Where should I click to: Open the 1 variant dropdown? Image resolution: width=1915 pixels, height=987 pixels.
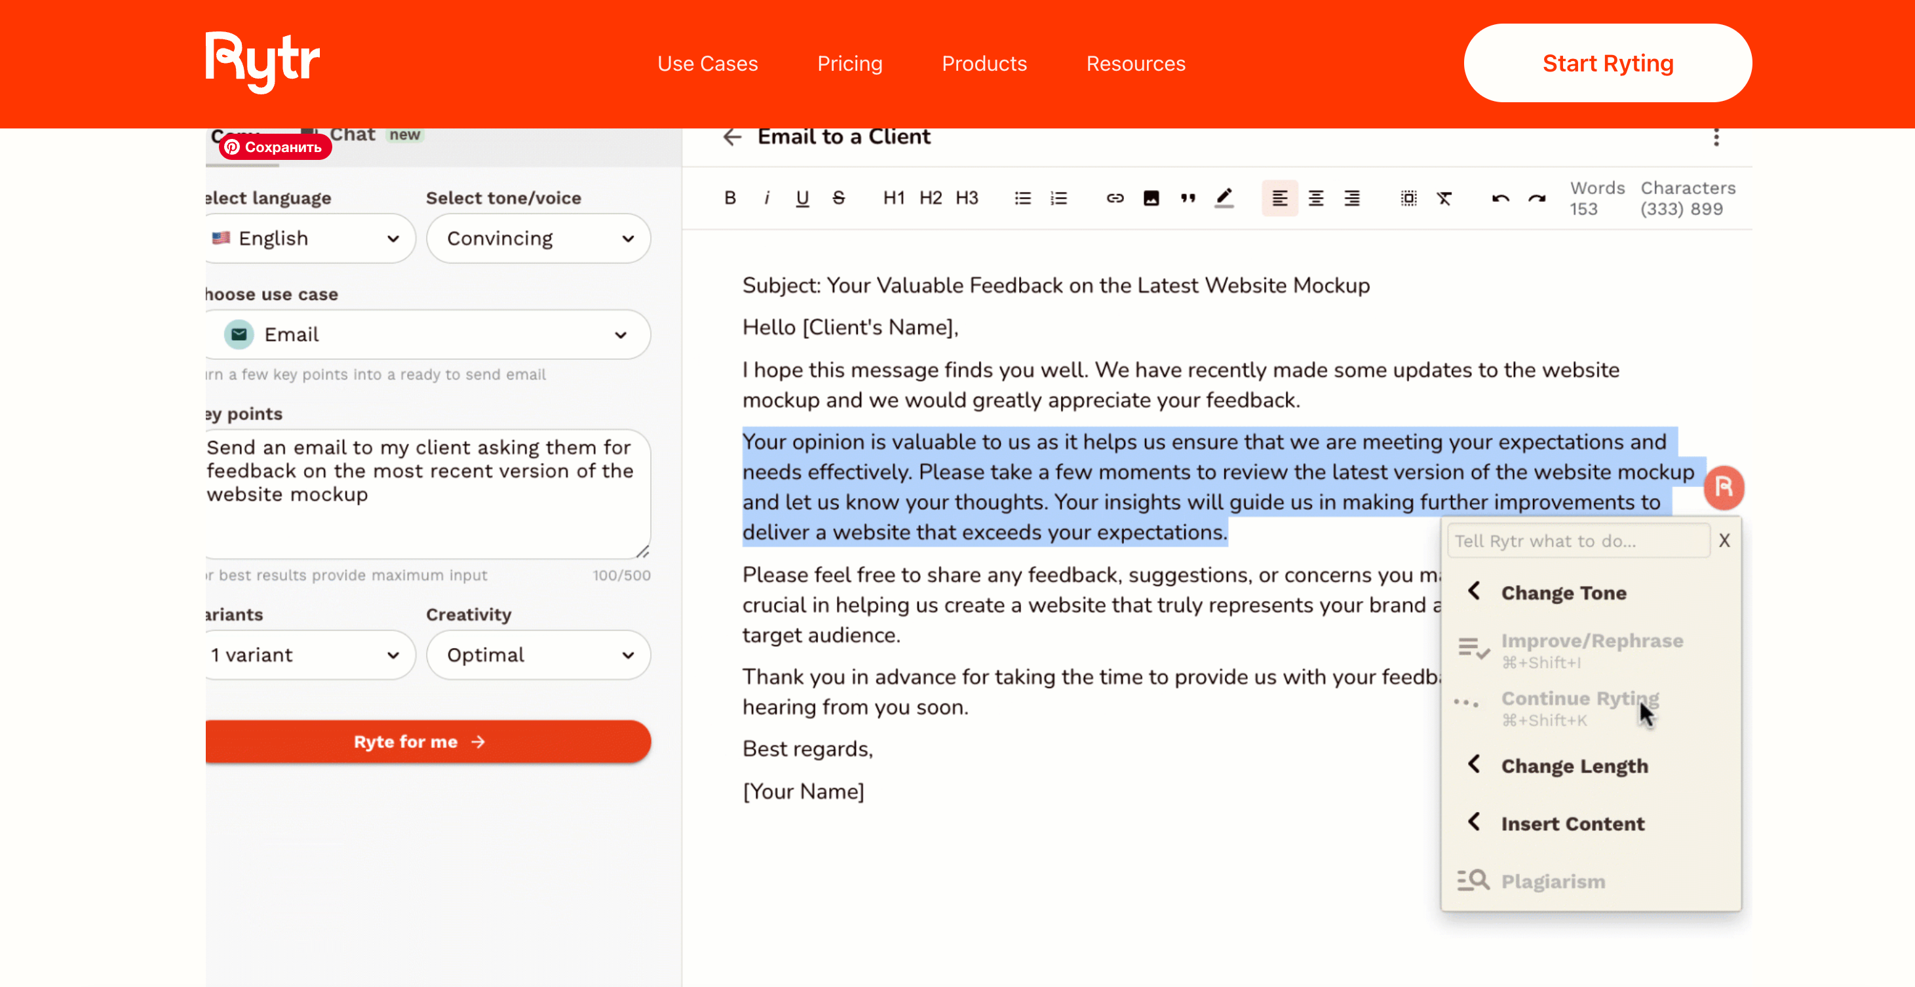310,655
